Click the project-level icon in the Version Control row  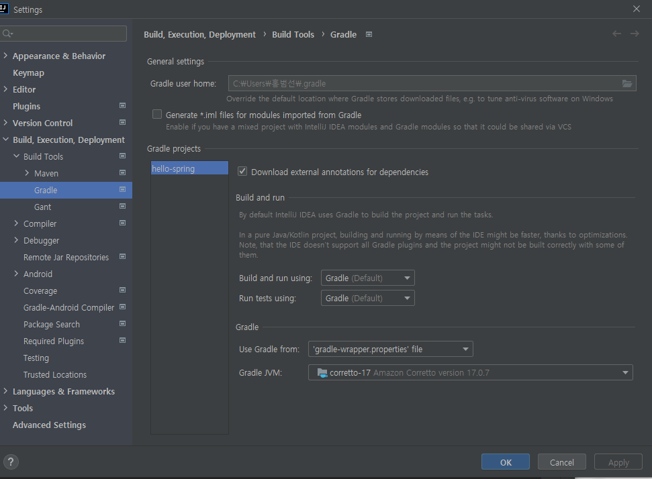click(x=122, y=122)
